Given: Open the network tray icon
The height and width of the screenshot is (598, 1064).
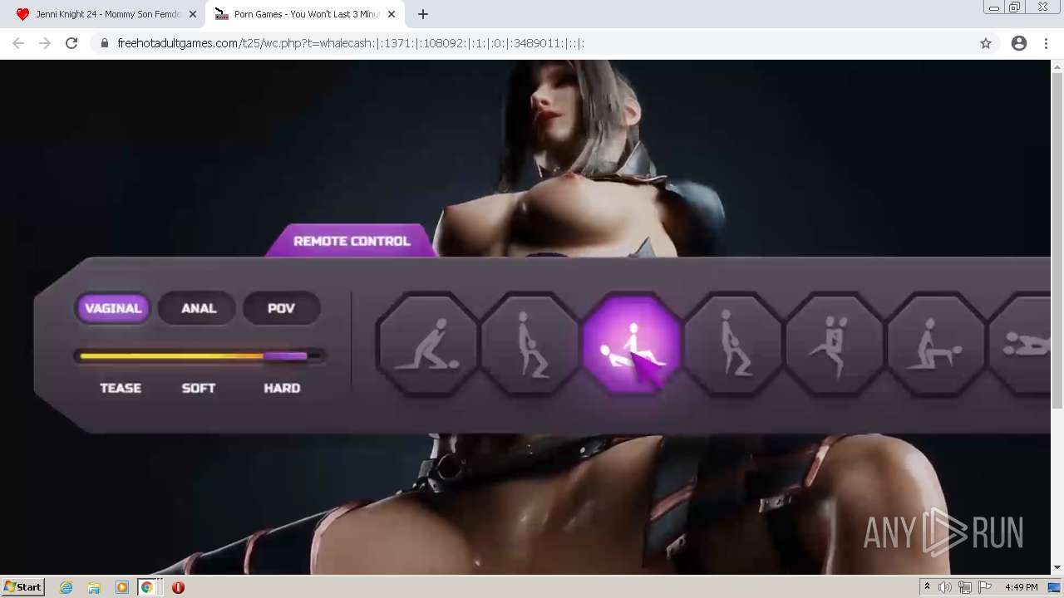Looking at the screenshot, I should point(965,587).
